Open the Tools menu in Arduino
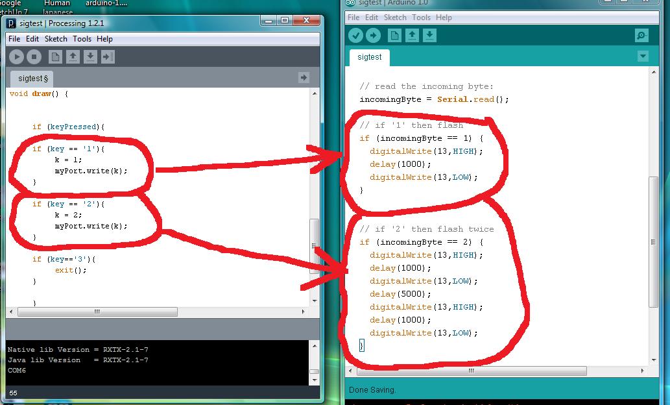670x405 pixels. click(x=421, y=18)
